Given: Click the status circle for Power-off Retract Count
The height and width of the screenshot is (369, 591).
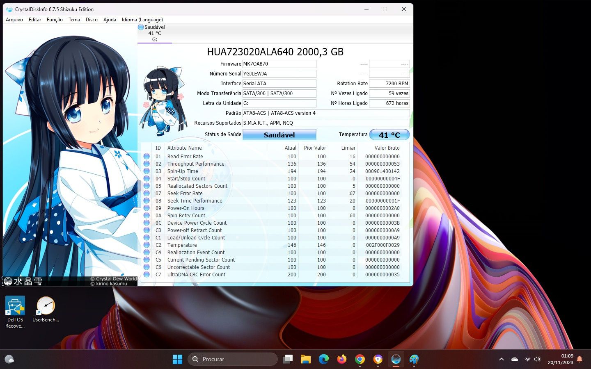Looking at the screenshot, I should 147,230.
